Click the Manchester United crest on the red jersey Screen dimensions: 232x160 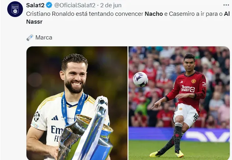tap(194, 81)
